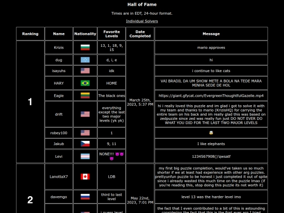The height and width of the screenshot is (213, 284).
Task: Click the Name column header
Action: coord(59,34)
